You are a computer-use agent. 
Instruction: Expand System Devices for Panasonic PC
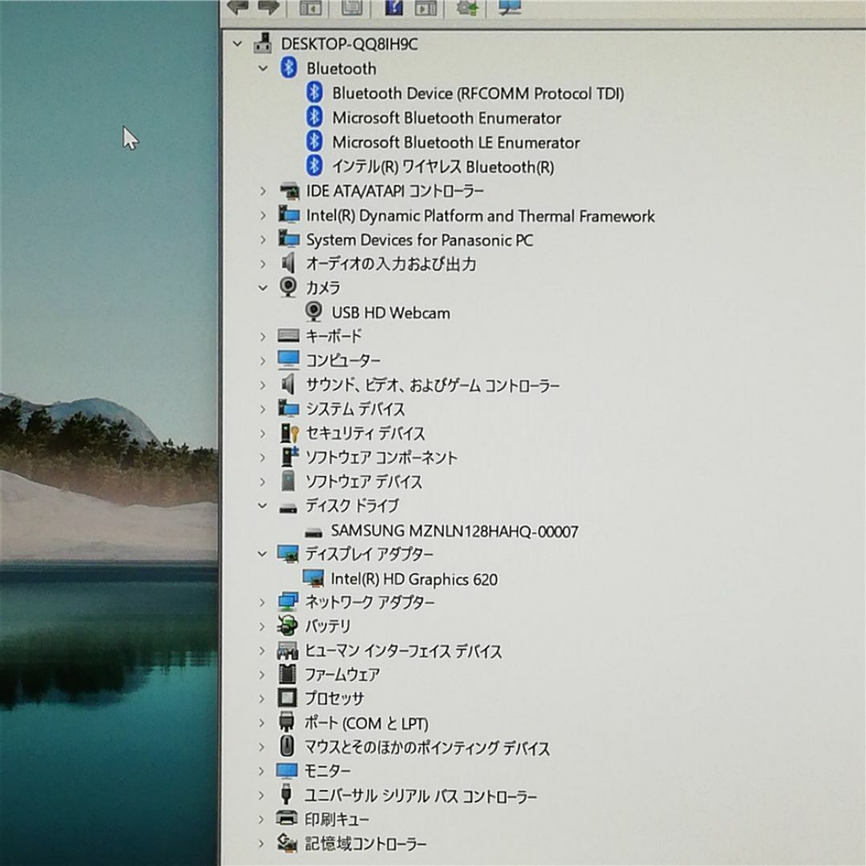263,240
